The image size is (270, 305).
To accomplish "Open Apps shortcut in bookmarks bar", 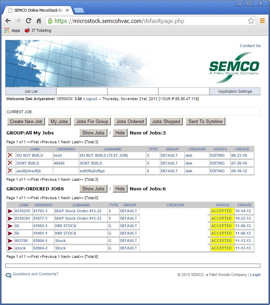I will point(12,30).
